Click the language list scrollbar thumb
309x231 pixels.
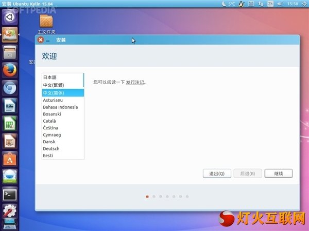click(83, 81)
